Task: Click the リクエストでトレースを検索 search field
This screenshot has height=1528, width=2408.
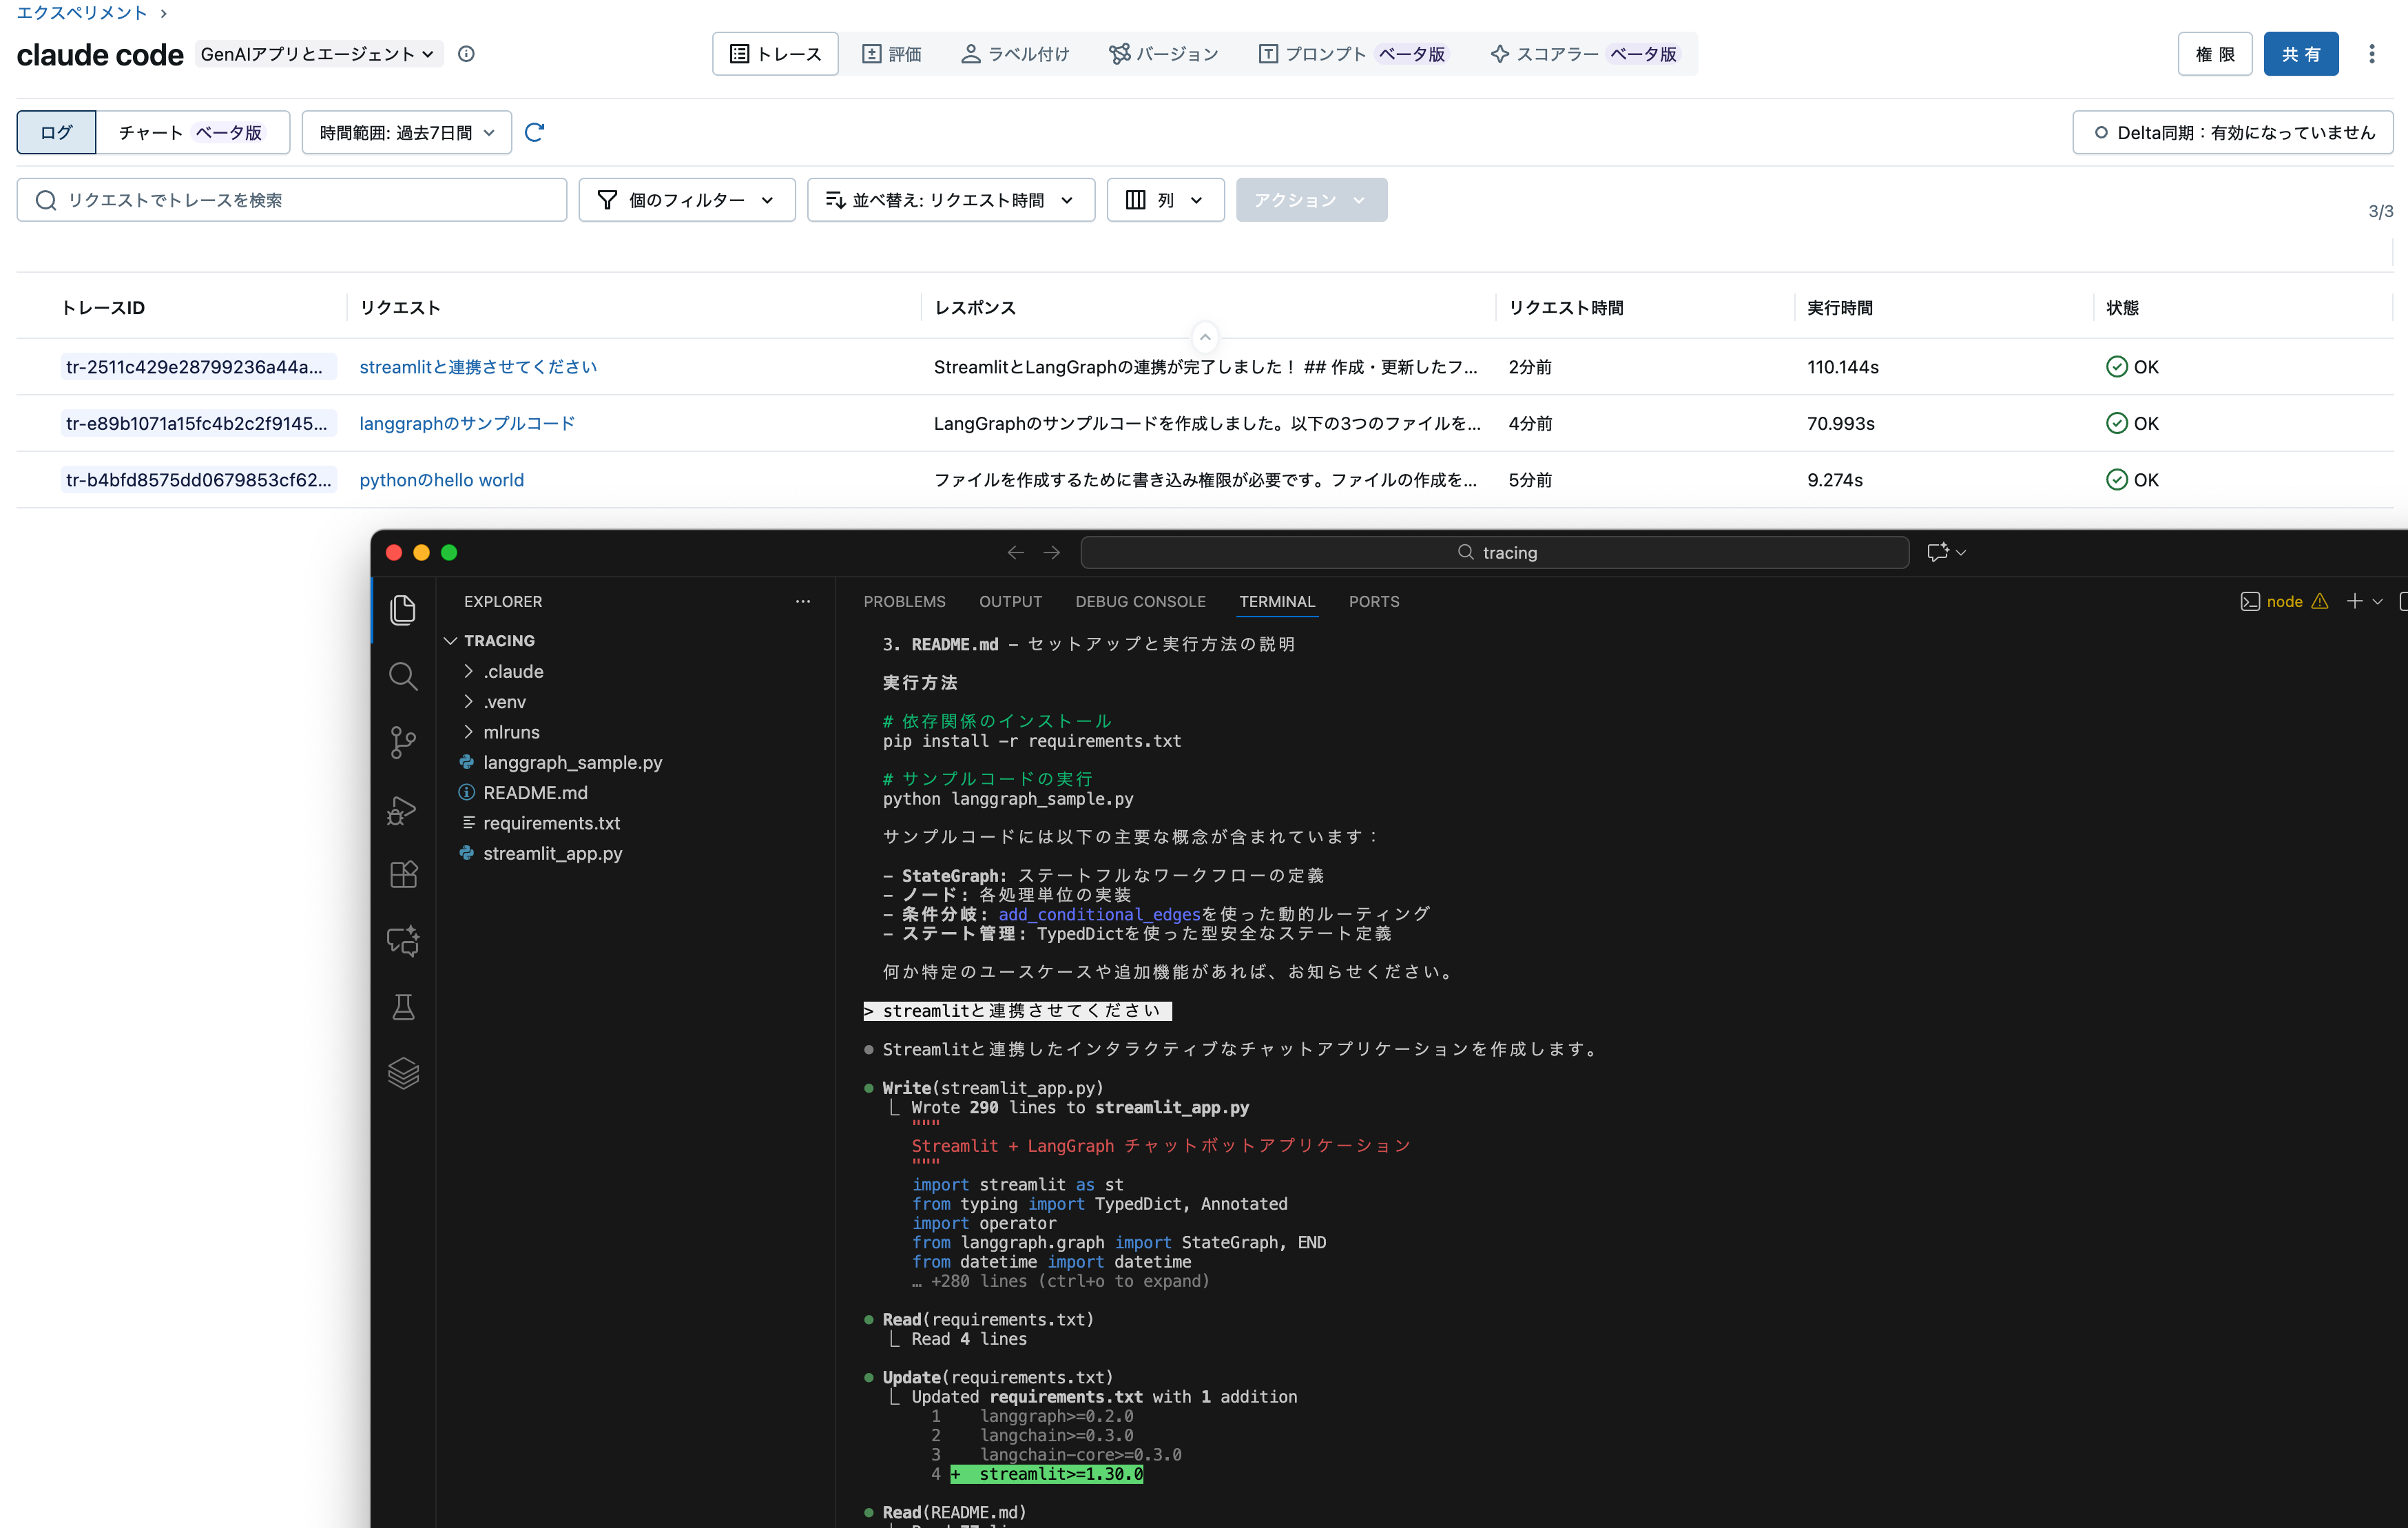Action: pyautogui.click(x=290, y=199)
